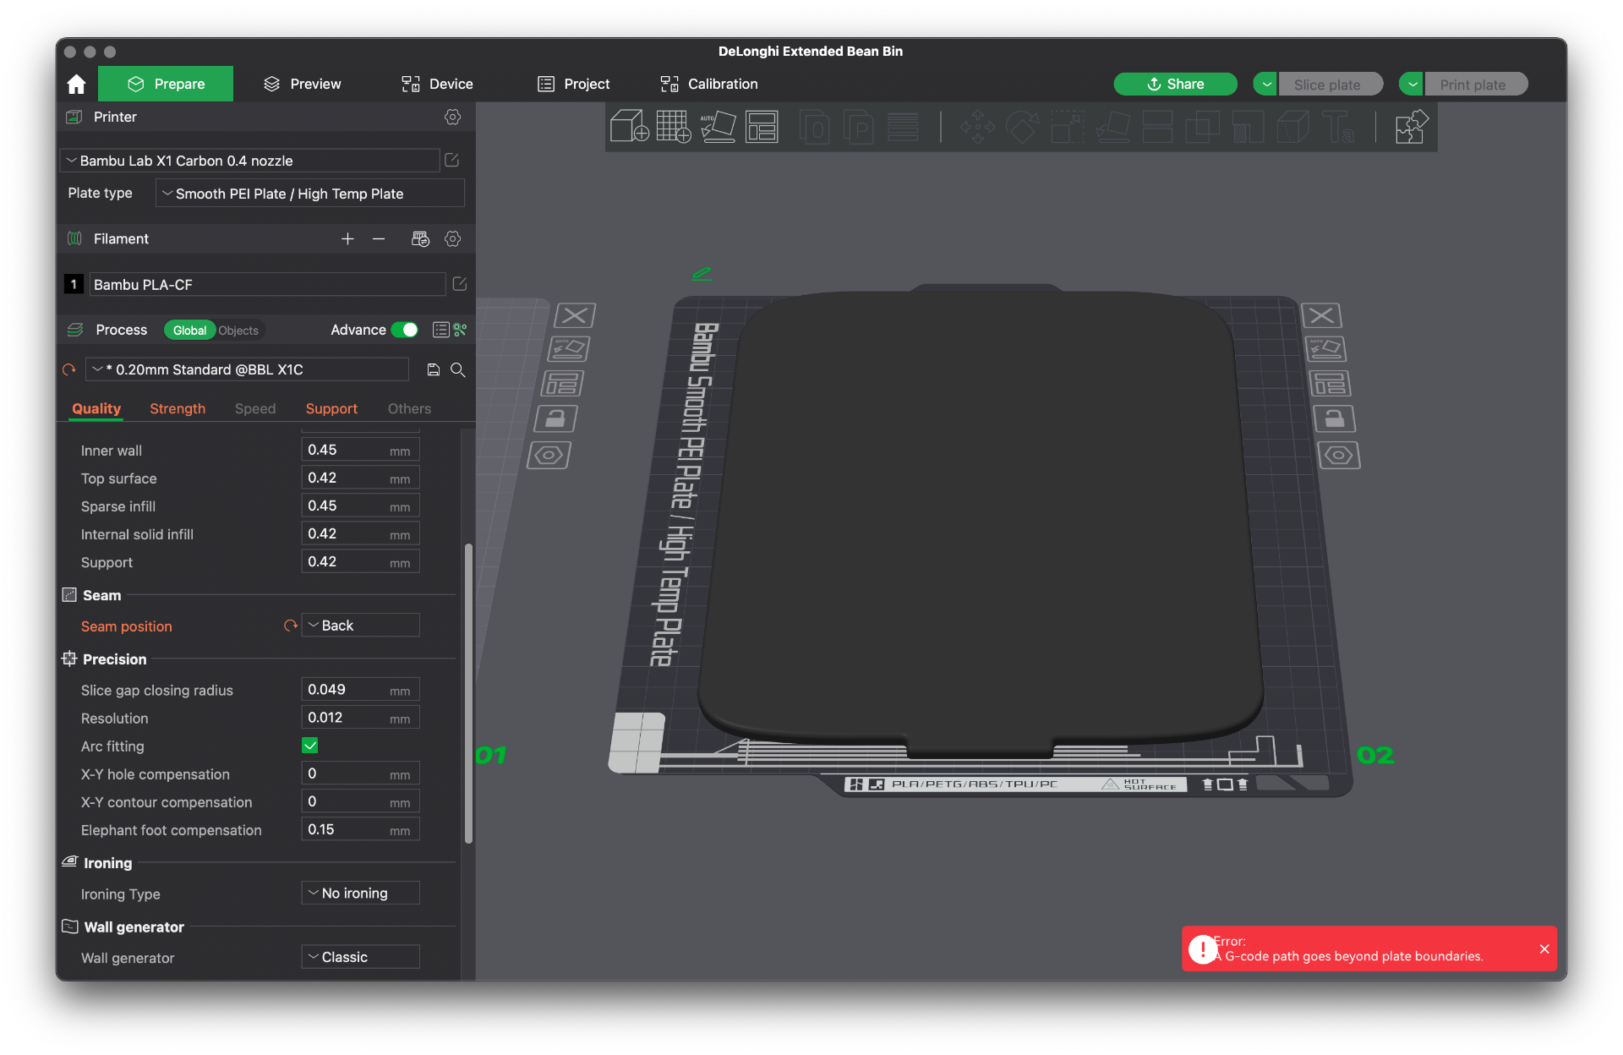Image resolution: width=1623 pixels, height=1055 pixels.
Task: Toggle the Advance switch off
Action: tap(405, 330)
